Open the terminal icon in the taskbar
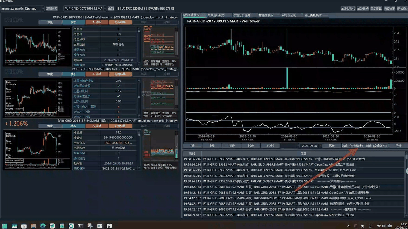 (81, 226)
